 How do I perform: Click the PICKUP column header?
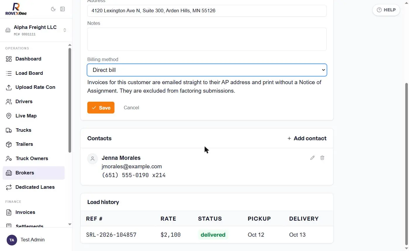click(259, 219)
